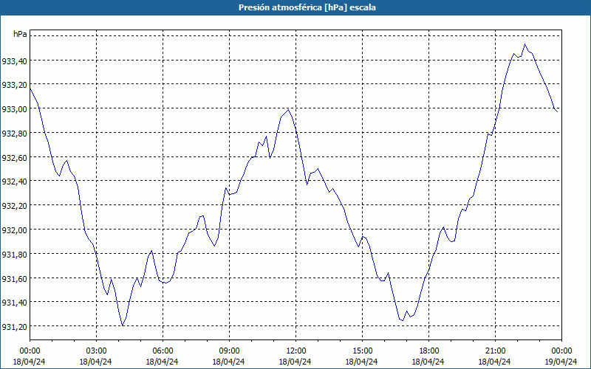Click the 21:00 18/04/24 time label
This screenshot has width=591, height=369.
point(495,356)
